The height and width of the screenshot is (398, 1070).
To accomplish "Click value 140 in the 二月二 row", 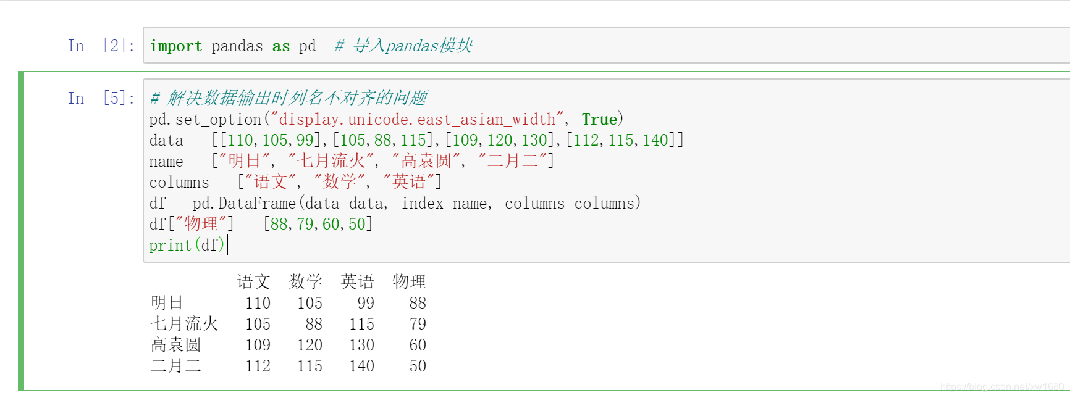I will point(362,366).
